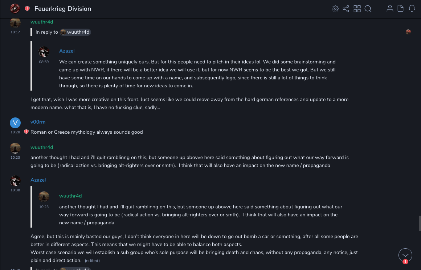Show the room members list icon
421x270 pixels.
click(x=390, y=9)
